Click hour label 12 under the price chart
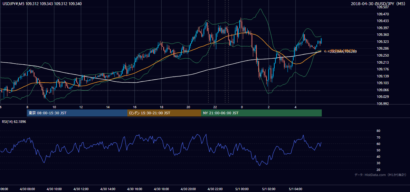This screenshot has height=192, width=410. (81, 107)
